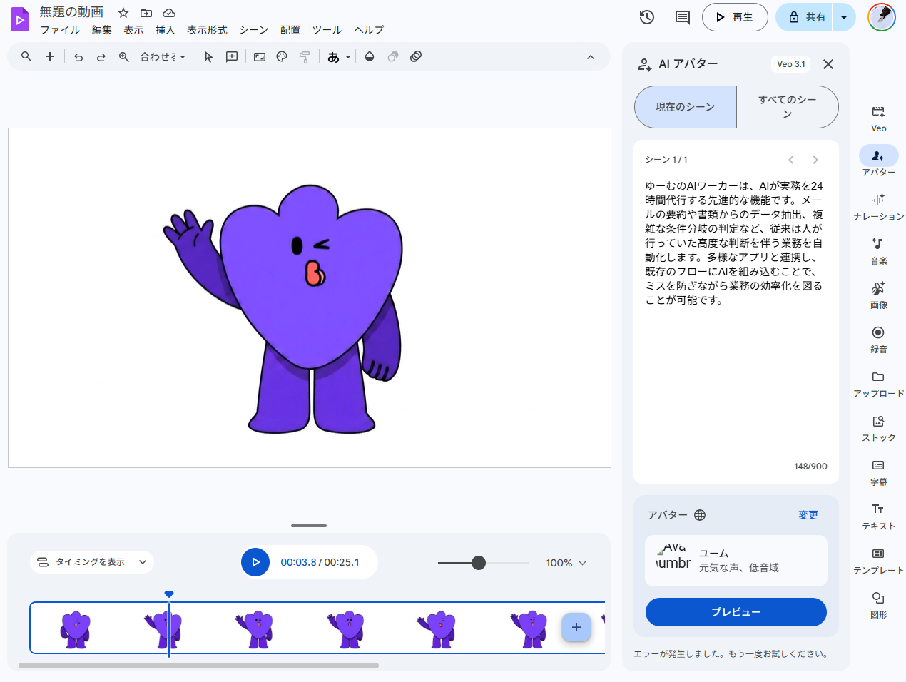
Task: Click the 変更 avatar link
Action: [808, 515]
